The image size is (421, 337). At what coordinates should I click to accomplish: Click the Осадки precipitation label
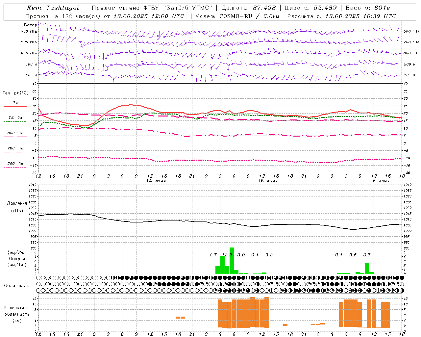(17, 259)
